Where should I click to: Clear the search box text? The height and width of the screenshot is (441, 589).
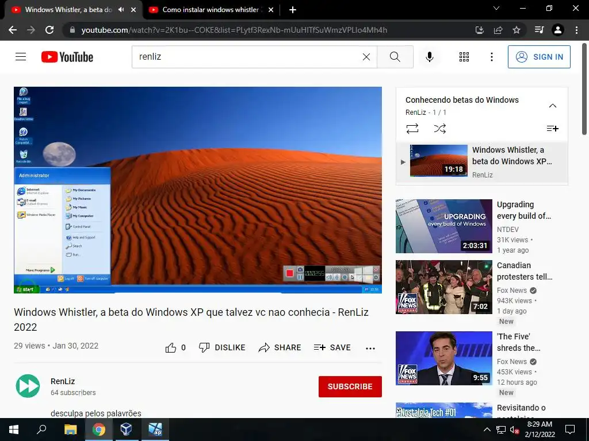point(366,57)
